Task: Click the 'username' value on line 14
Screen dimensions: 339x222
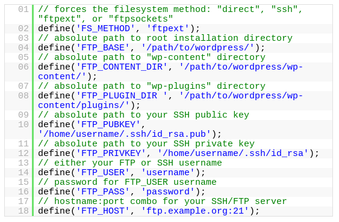Action: pyautogui.click(x=168, y=172)
